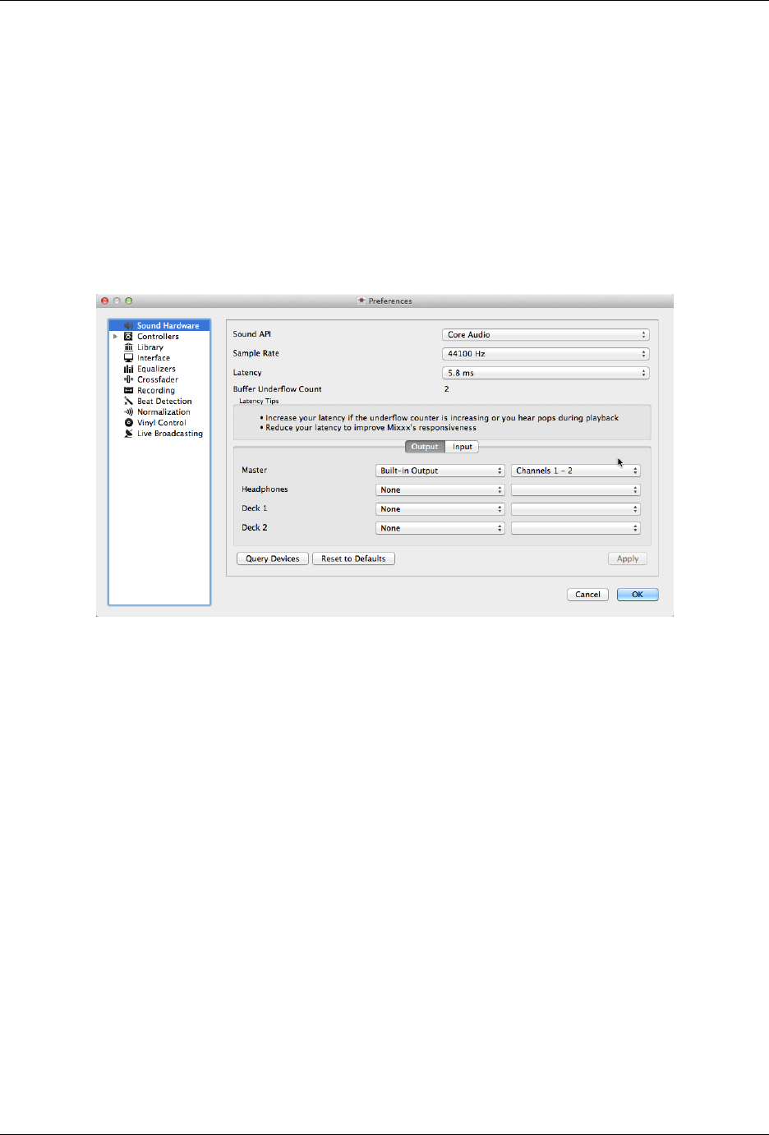Image resolution: width=769 pixels, height=1135 pixels.
Task: Open the Latency dropdown
Action: click(x=546, y=373)
